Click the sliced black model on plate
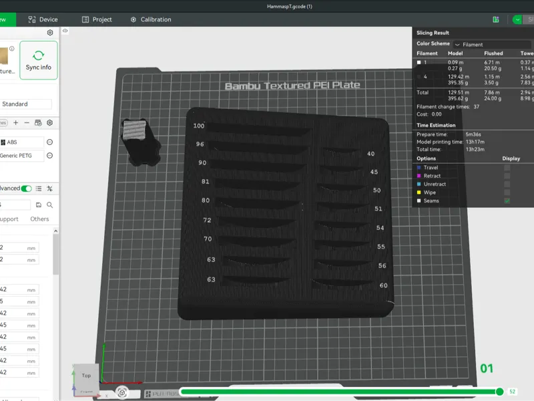The height and width of the screenshot is (401, 534). coord(286,213)
